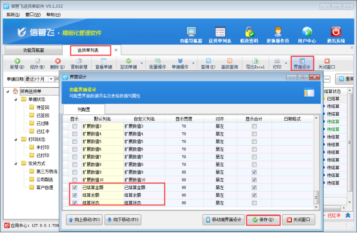Click the 向上移动(F2) button
Image resolution: width=357 pixels, height=233 pixels.
(84, 220)
